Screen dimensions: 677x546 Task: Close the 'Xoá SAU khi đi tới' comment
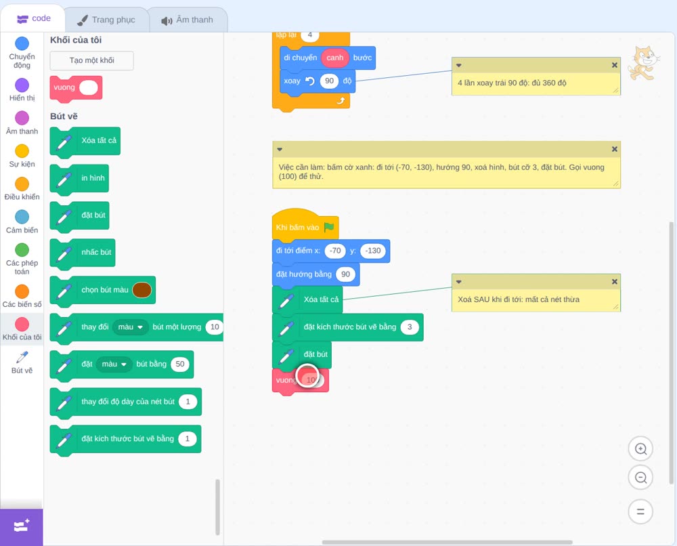pos(615,282)
